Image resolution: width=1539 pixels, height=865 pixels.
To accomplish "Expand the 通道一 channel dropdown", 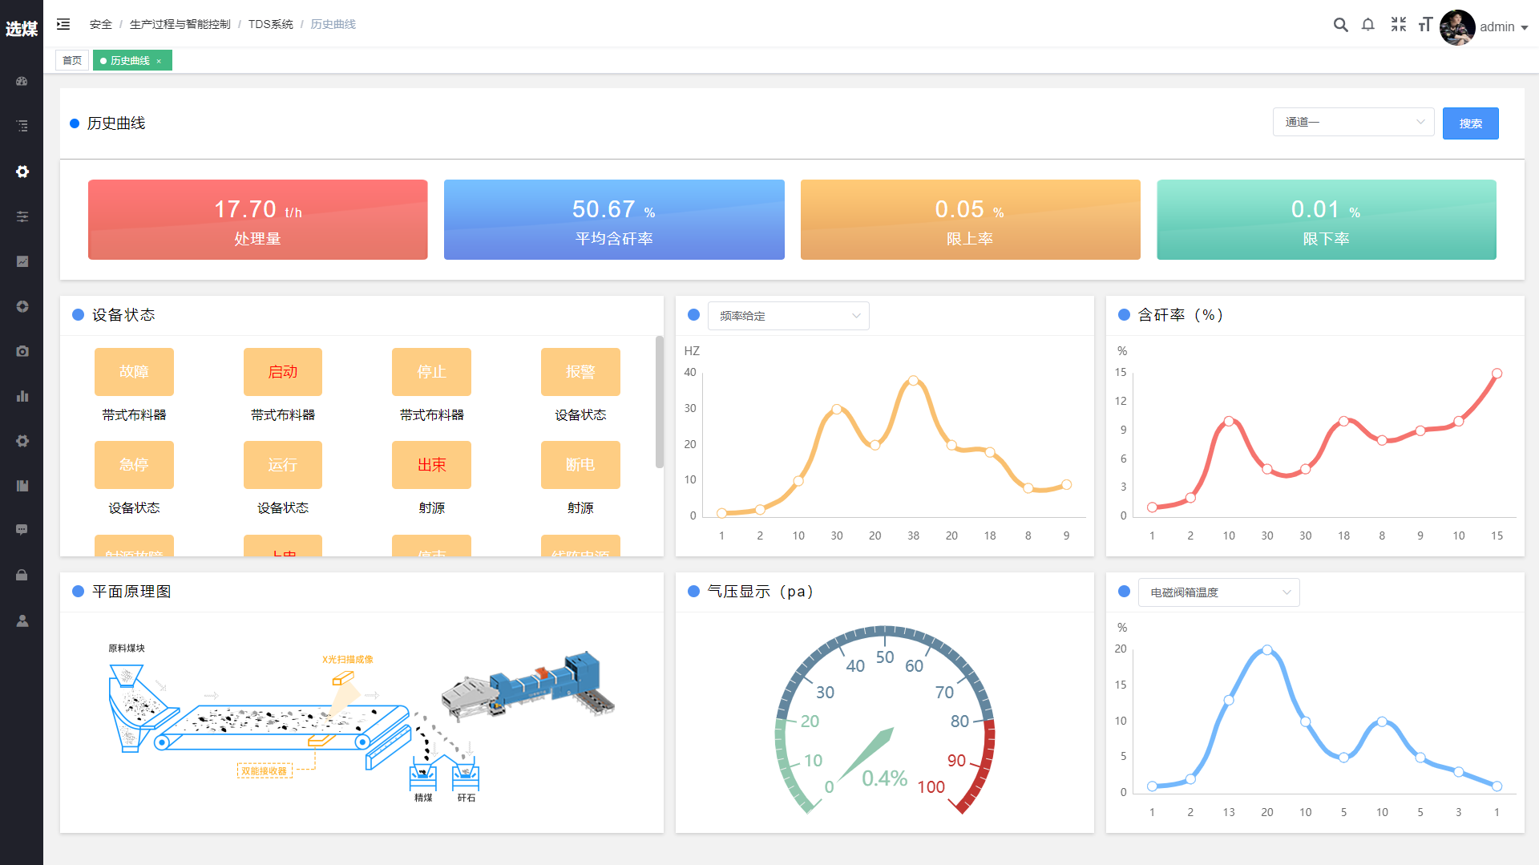I will coord(1353,122).
